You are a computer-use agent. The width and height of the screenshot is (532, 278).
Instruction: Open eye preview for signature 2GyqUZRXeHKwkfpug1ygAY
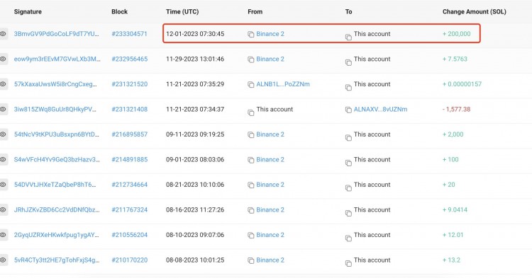tap(3, 235)
